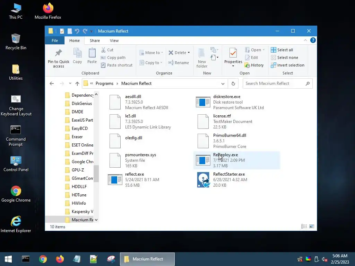Open Firefox from the taskbar
The width and height of the screenshot is (355, 266).
click(60, 259)
